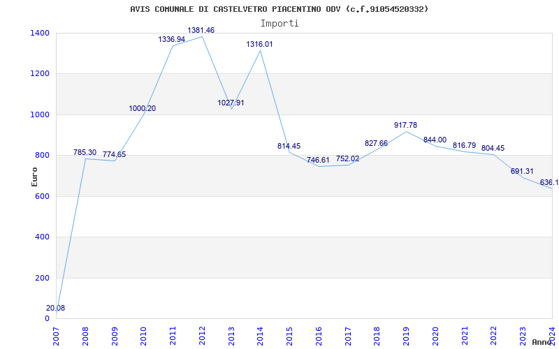
Task: Select the 2011 x-axis year label
Action: [x=173, y=336]
